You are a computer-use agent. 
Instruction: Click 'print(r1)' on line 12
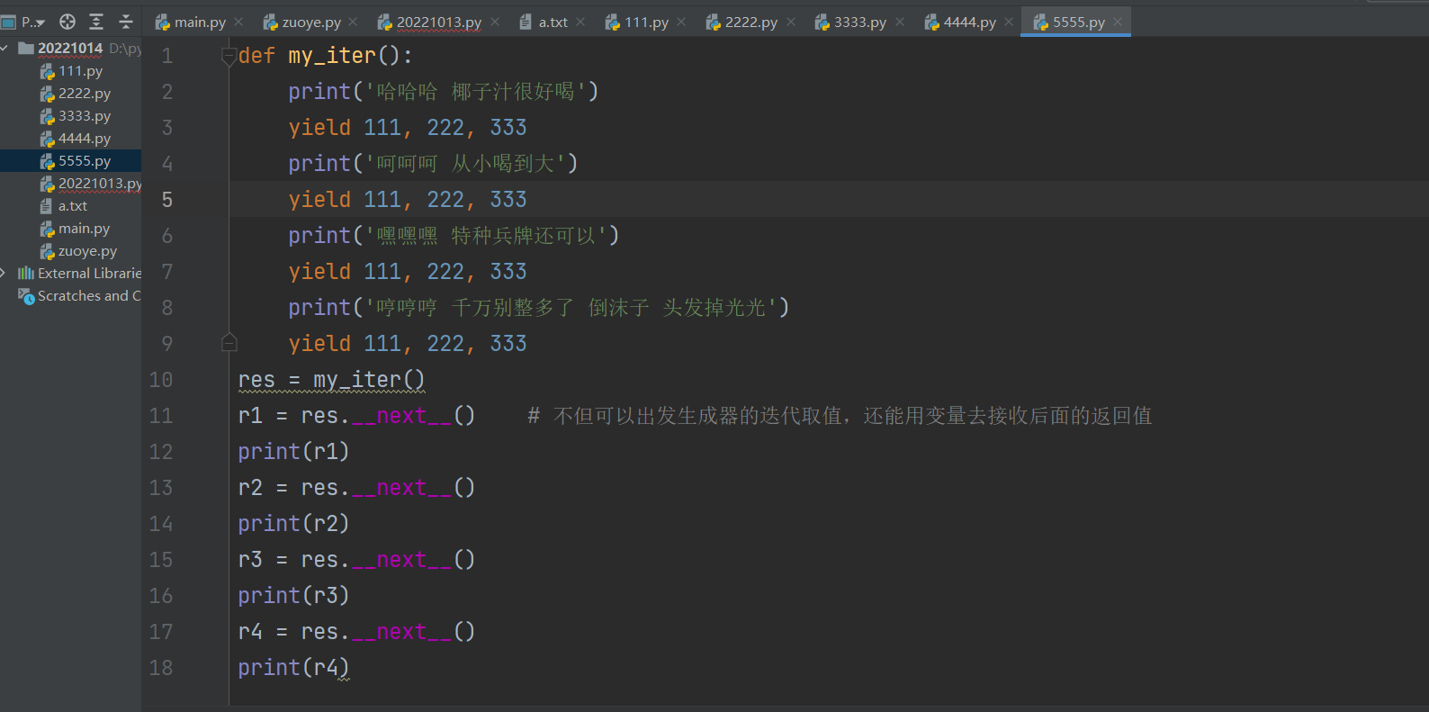[293, 452]
